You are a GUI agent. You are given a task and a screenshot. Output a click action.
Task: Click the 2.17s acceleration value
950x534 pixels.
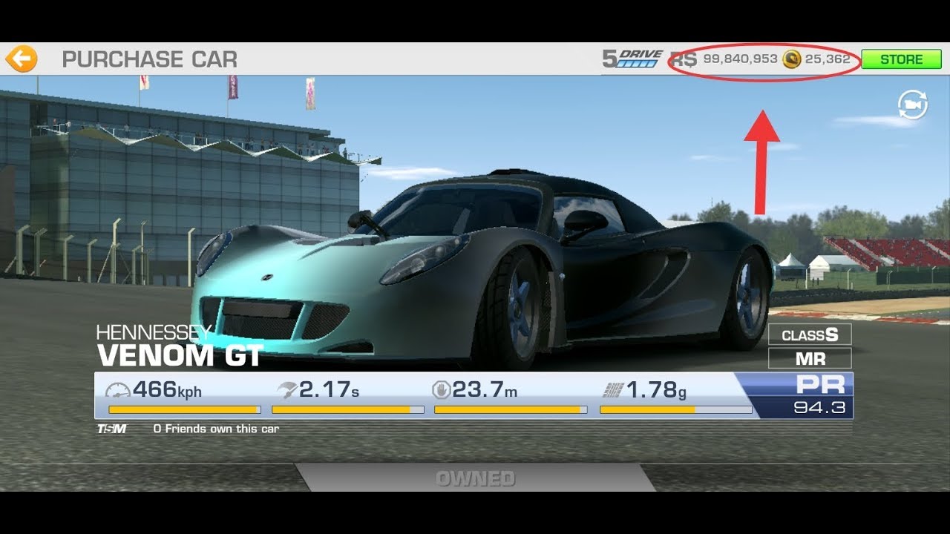click(329, 389)
